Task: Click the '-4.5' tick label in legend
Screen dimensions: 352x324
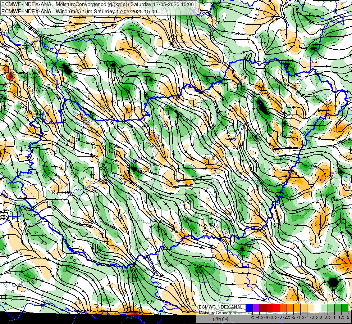Action: click(260, 317)
